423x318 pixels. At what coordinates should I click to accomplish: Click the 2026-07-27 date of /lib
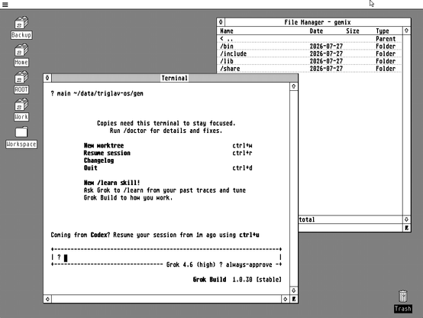click(326, 61)
